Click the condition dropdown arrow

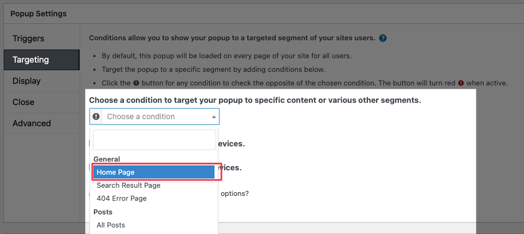pyautogui.click(x=213, y=116)
